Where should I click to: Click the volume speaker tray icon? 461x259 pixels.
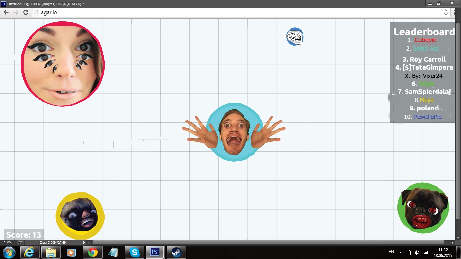coord(417,253)
